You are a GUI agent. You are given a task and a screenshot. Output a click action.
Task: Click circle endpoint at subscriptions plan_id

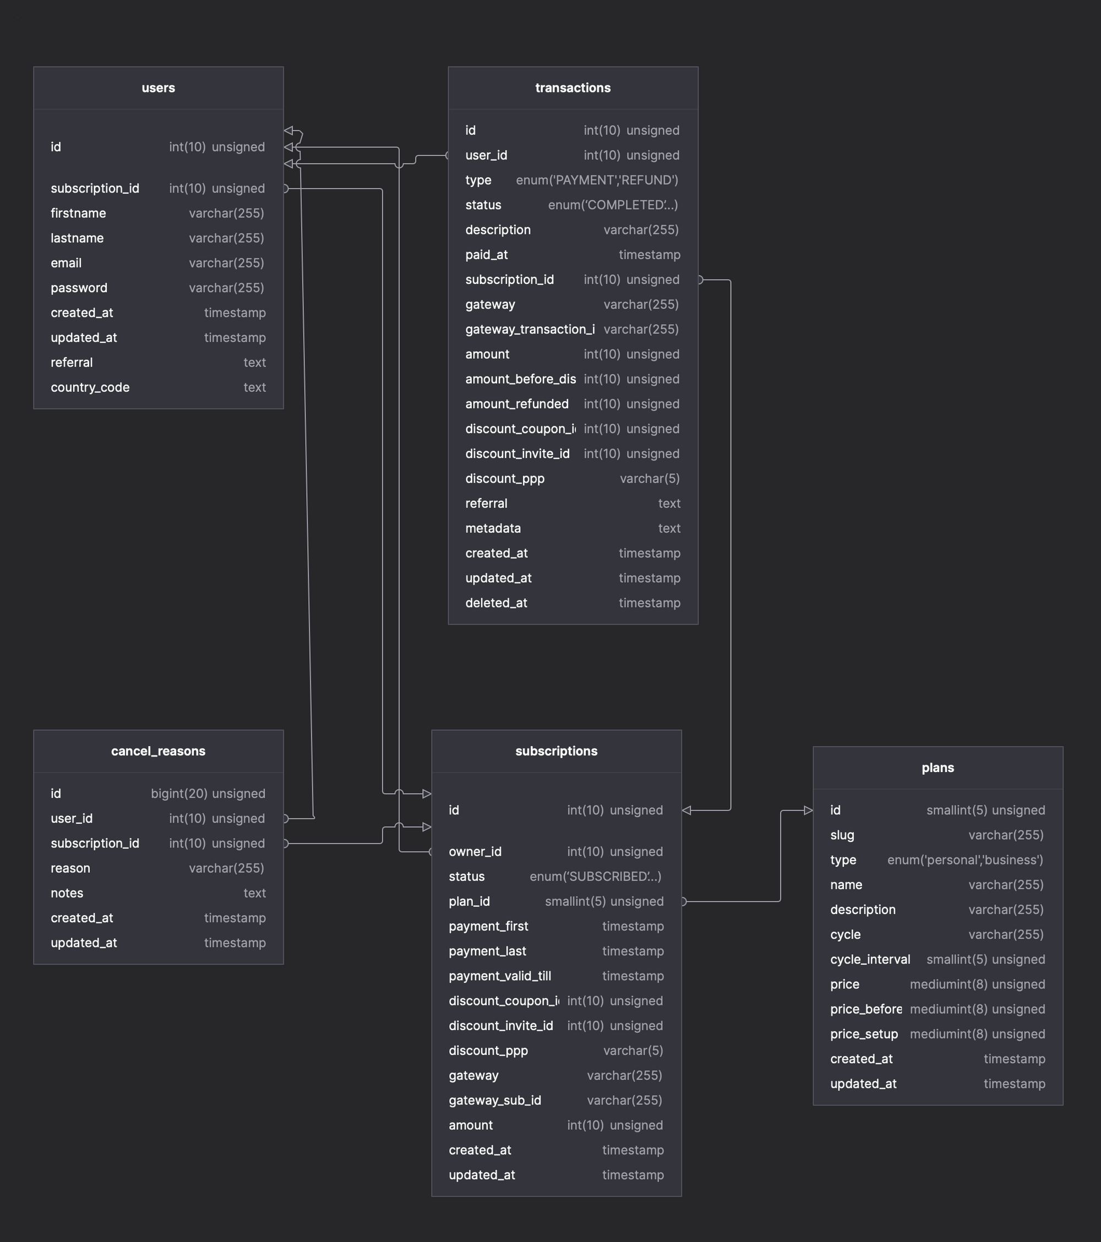(683, 902)
